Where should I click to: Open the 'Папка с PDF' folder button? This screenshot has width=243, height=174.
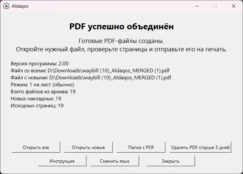tap(141, 147)
